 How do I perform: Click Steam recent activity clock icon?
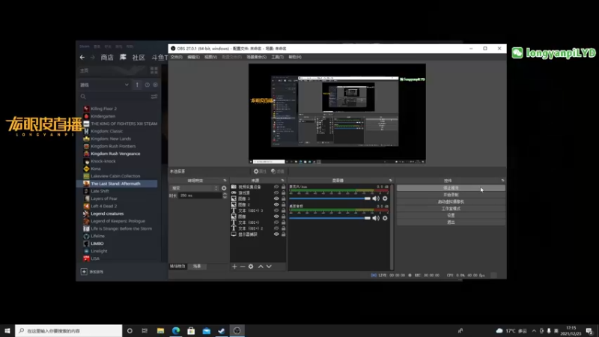147,85
